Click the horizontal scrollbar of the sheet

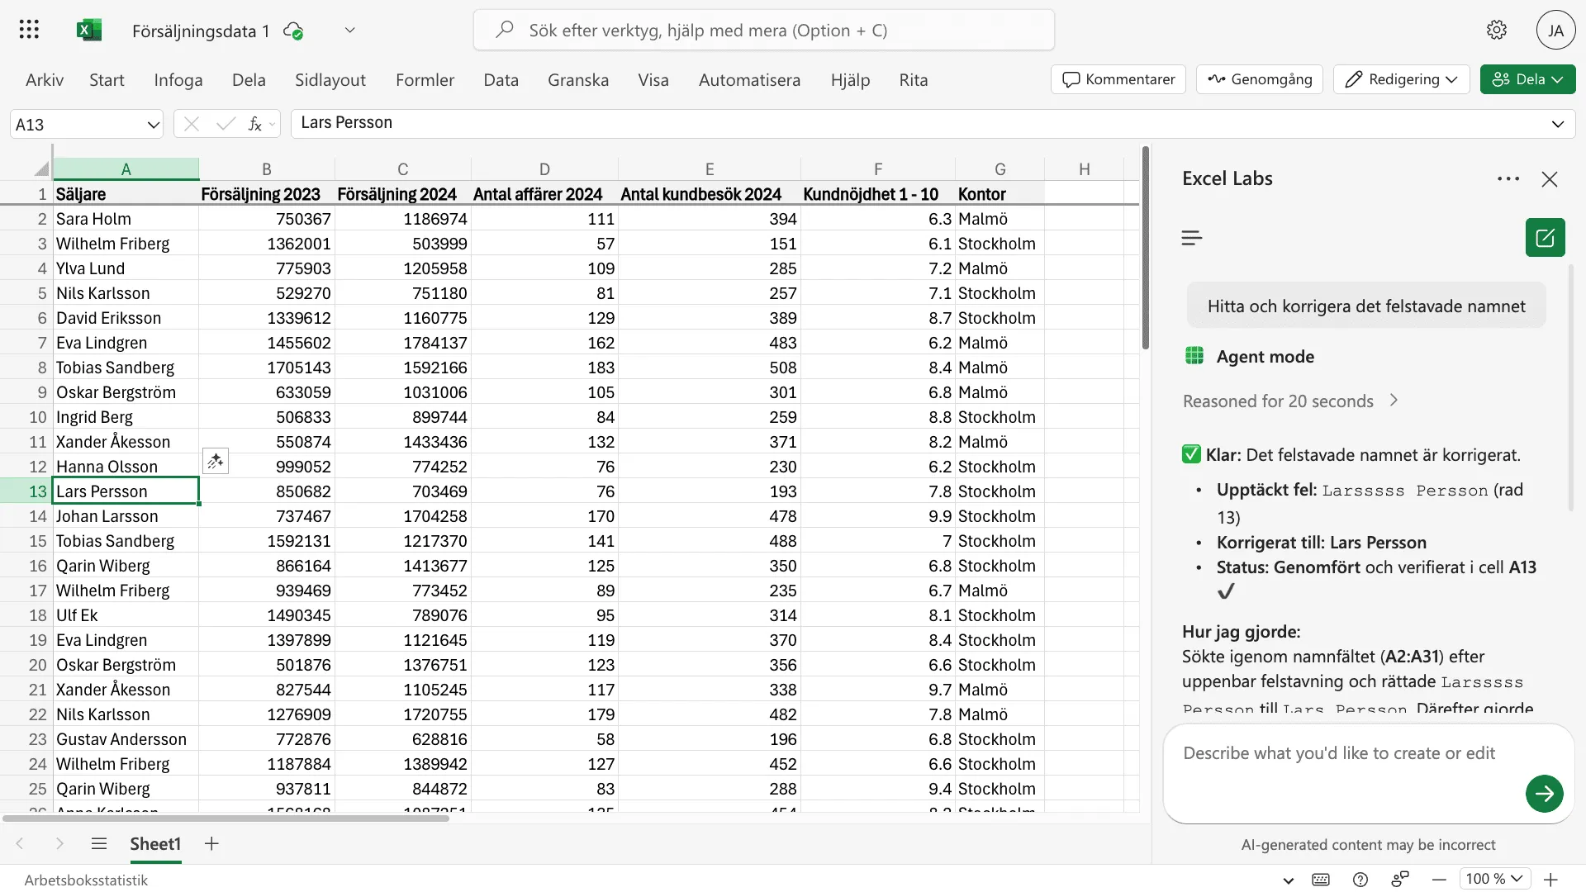(x=226, y=818)
